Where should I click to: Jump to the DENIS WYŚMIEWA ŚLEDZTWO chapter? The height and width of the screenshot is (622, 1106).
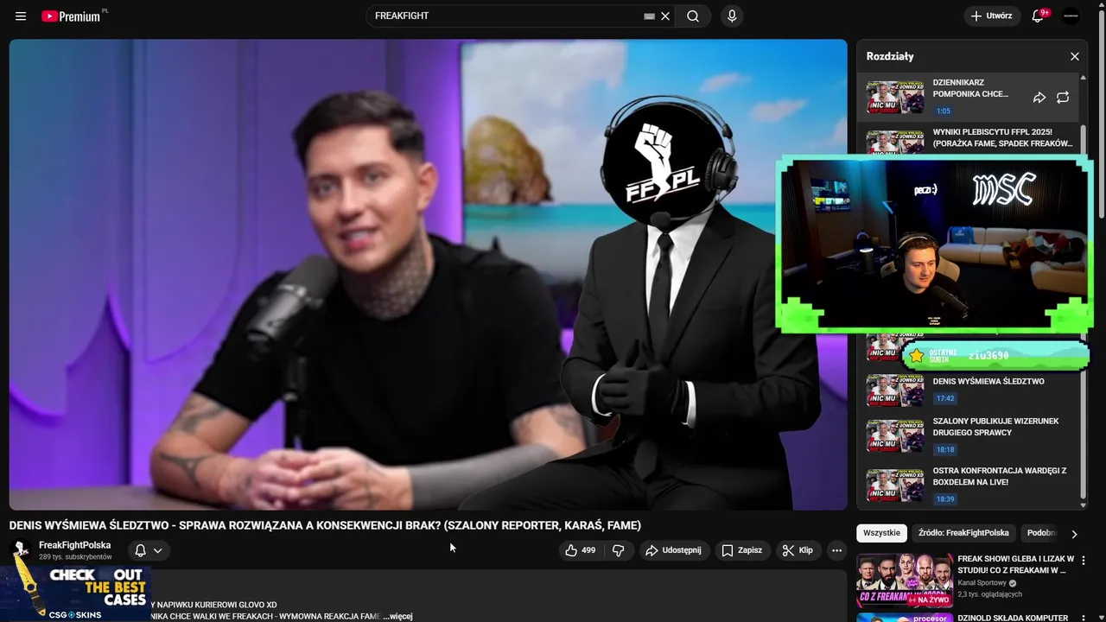988,381
